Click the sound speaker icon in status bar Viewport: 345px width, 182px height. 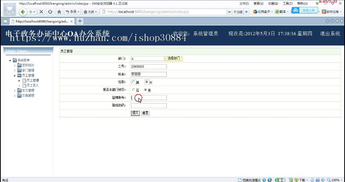click(323, 180)
